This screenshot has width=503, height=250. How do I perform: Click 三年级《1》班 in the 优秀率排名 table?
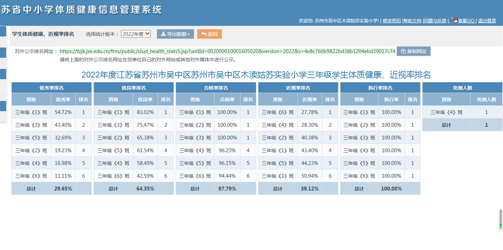(31, 112)
